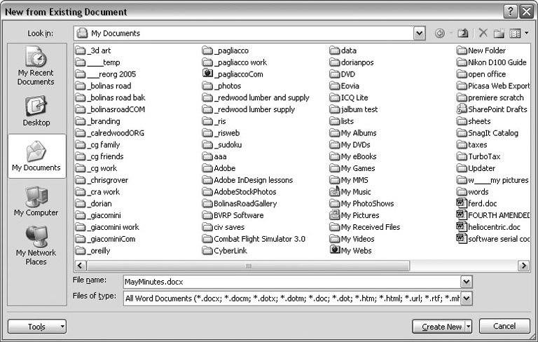Select the software serial document icon

tap(462, 238)
